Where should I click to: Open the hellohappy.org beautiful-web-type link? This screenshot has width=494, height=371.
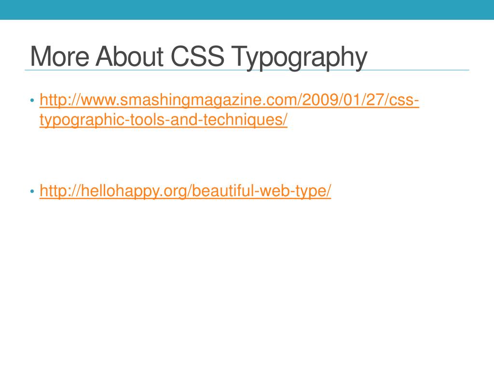click(185, 191)
